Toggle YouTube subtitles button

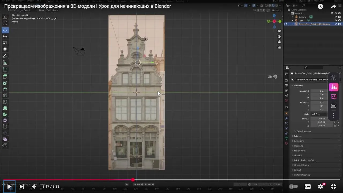[308, 187]
